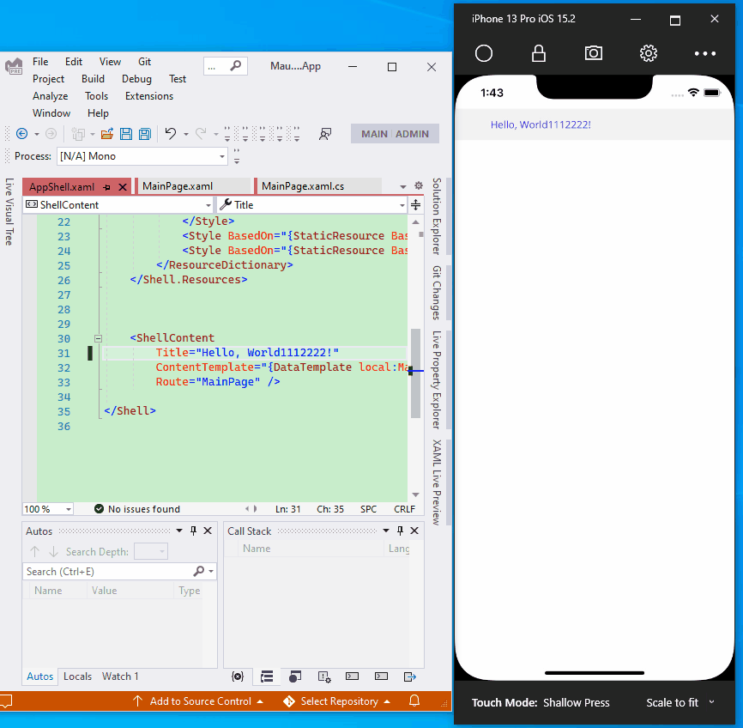Toggle auto-hide pin on Autos panel
The height and width of the screenshot is (728, 743).
tap(193, 531)
